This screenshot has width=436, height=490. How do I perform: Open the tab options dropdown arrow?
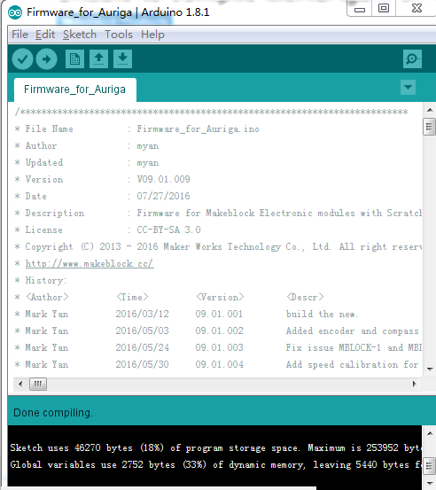pos(409,87)
